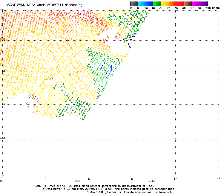Click the red 30-35 knots legend swatch
The image size is (221, 194).
point(180,4)
